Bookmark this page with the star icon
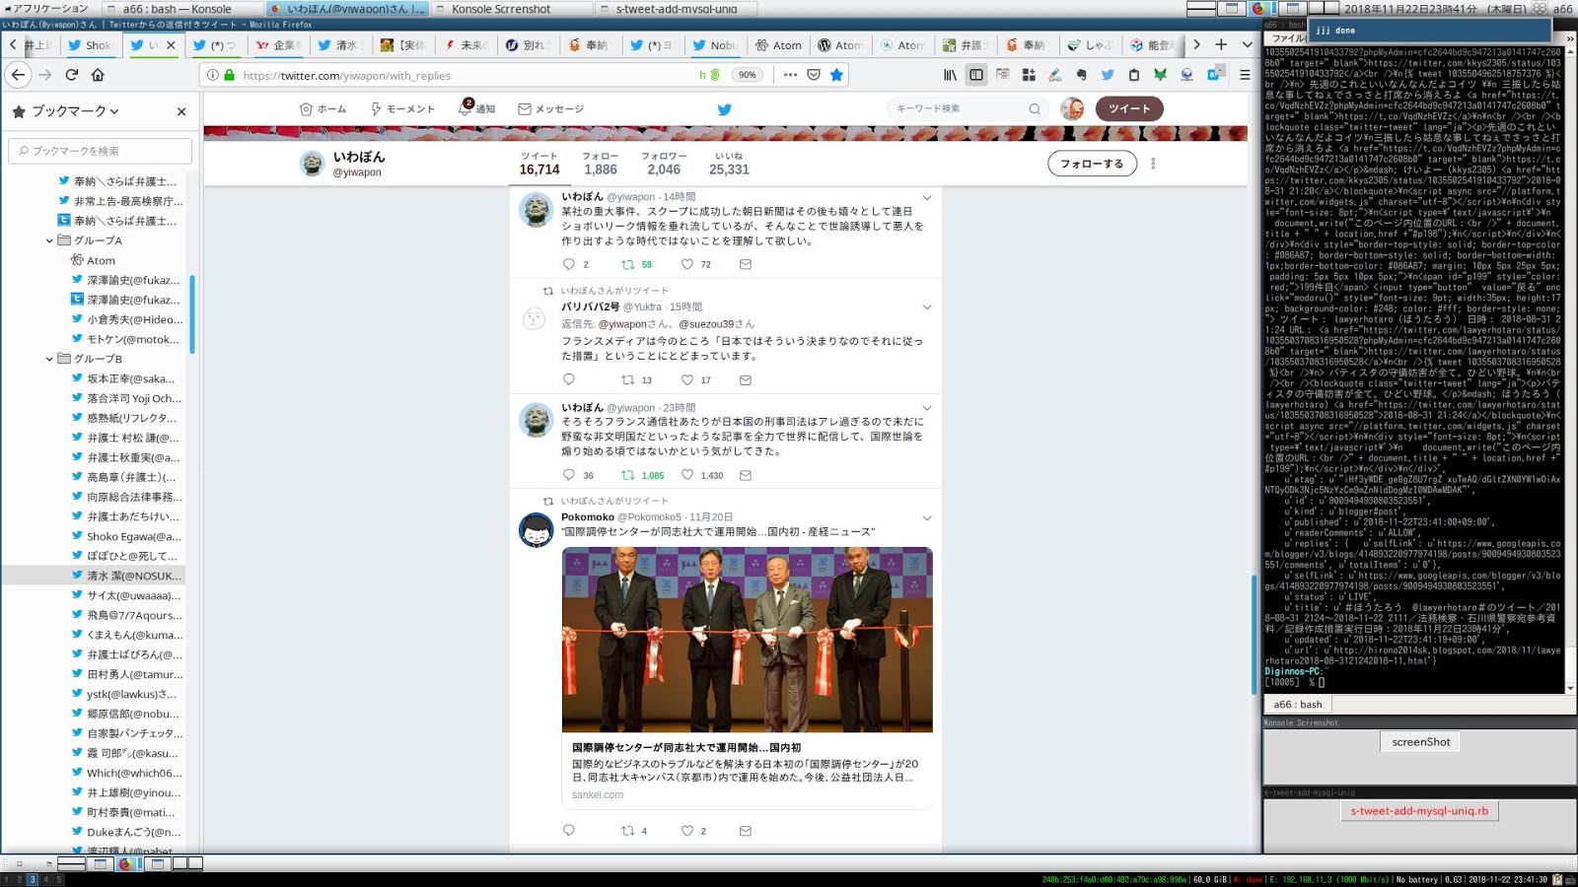Image resolution: width=1578 pixels, height=887 pixels. pyautogui.click(x=836, y=75)
